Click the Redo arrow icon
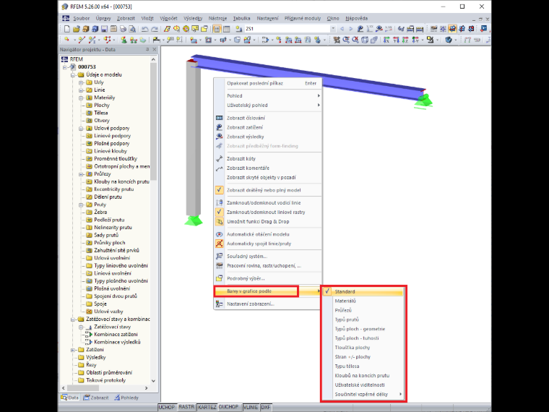Viewport: 549px width, 412px height. 155,29
